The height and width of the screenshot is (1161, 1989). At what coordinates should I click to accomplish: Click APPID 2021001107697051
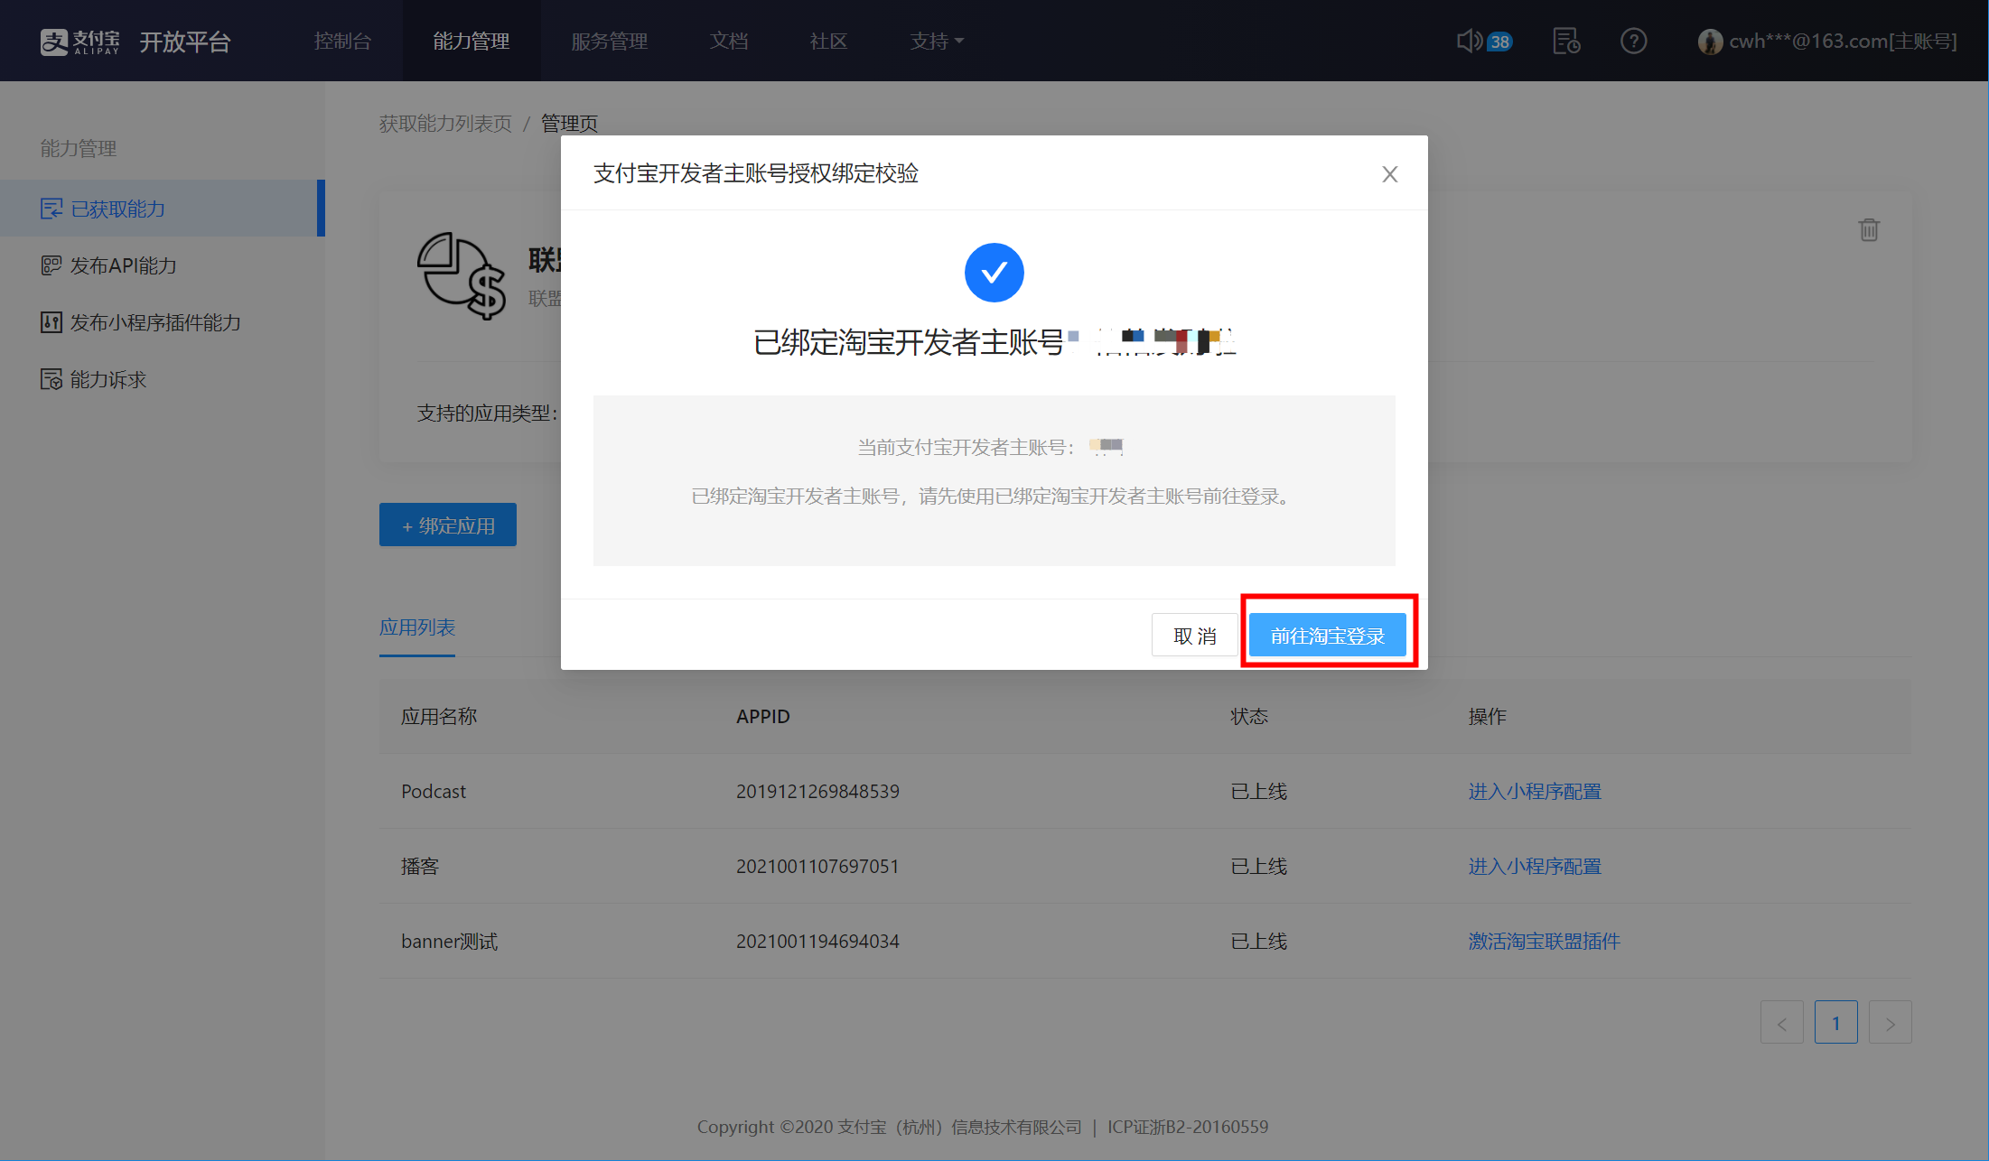click(x=817, y=867)
